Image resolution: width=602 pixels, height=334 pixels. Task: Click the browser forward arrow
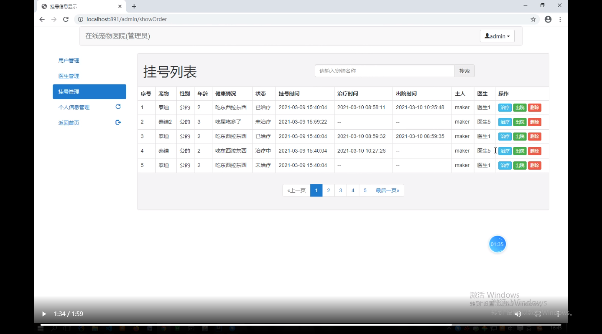tap(54, 19)
